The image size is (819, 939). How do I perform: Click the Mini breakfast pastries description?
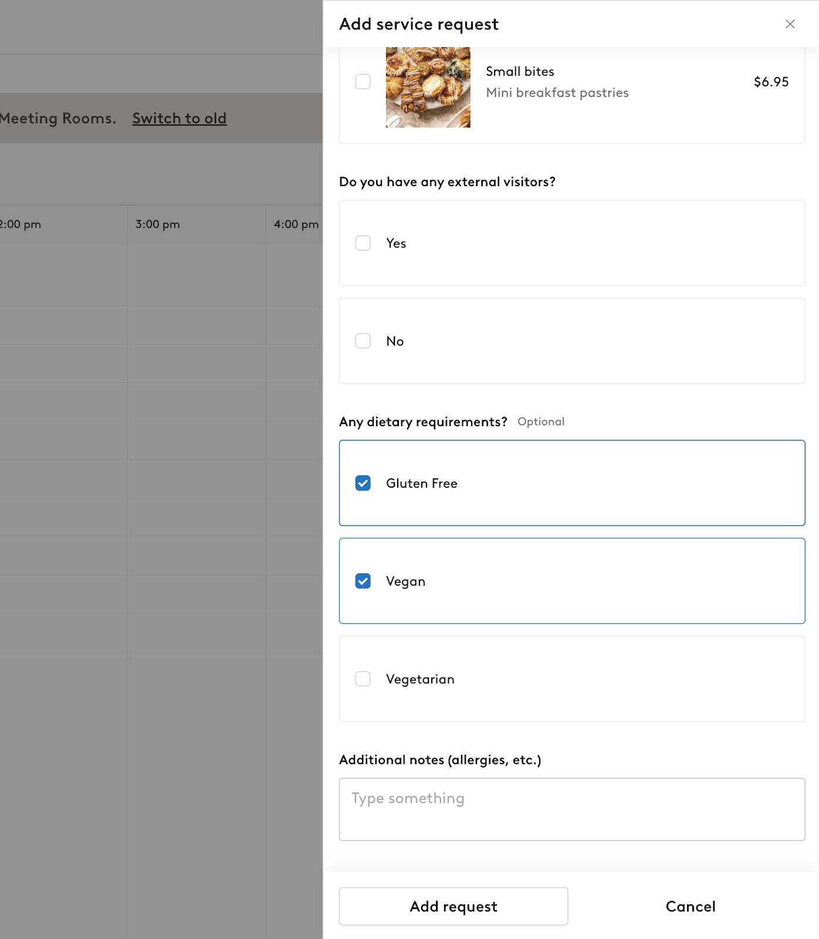pos(557,92)
